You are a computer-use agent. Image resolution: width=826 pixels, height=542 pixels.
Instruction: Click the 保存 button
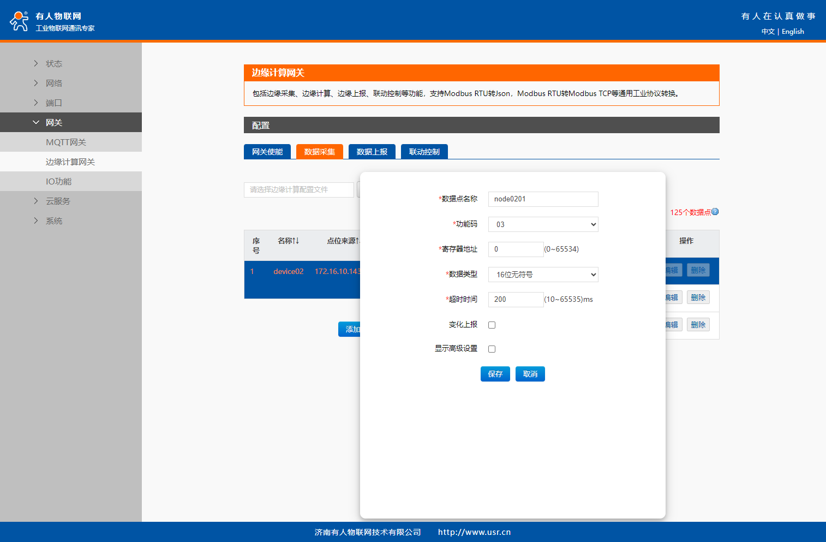(x=495, y=374)
